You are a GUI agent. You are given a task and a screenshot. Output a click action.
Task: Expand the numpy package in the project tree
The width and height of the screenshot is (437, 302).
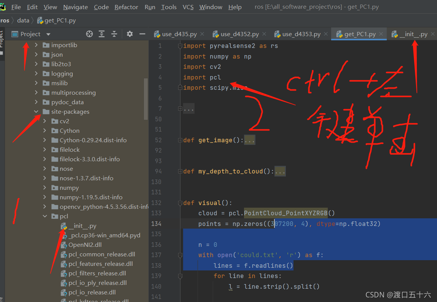[x=45, y=188]
